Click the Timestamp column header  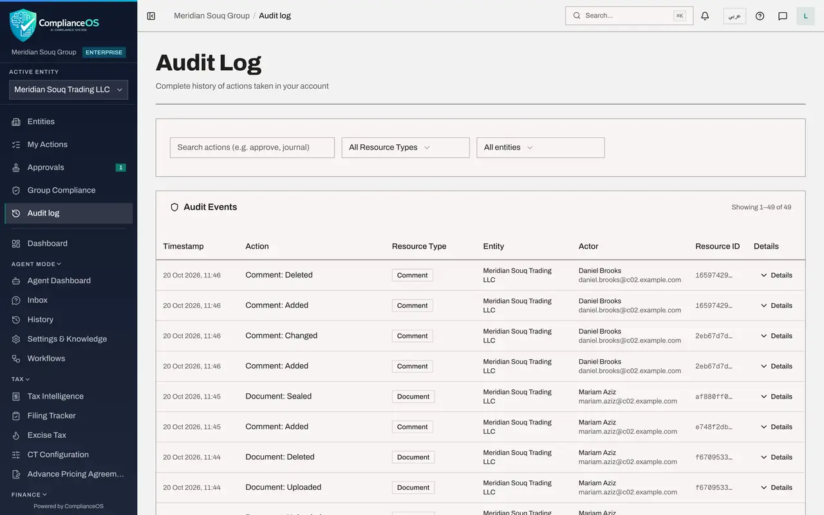[x=183, y=247]
